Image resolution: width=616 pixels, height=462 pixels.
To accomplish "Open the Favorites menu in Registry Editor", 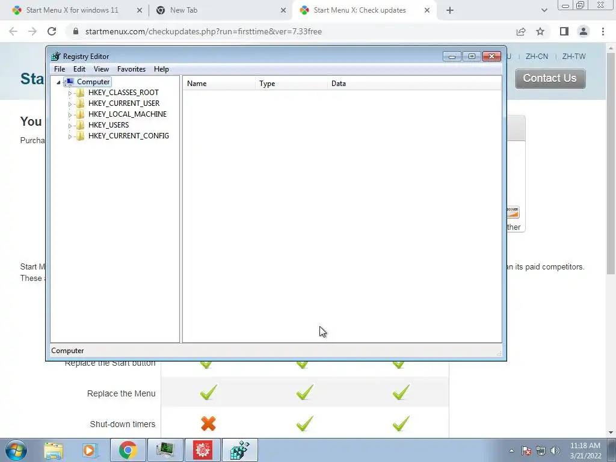I will [x=132, y=69].
